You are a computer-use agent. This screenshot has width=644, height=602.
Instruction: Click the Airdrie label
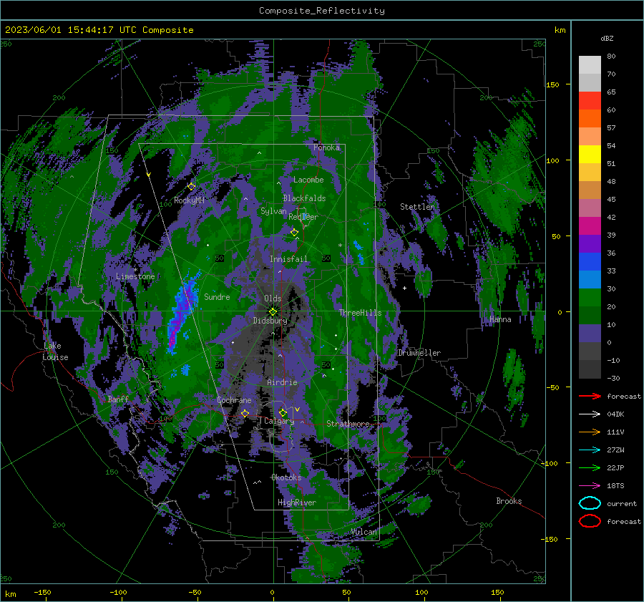coord(282,382)
